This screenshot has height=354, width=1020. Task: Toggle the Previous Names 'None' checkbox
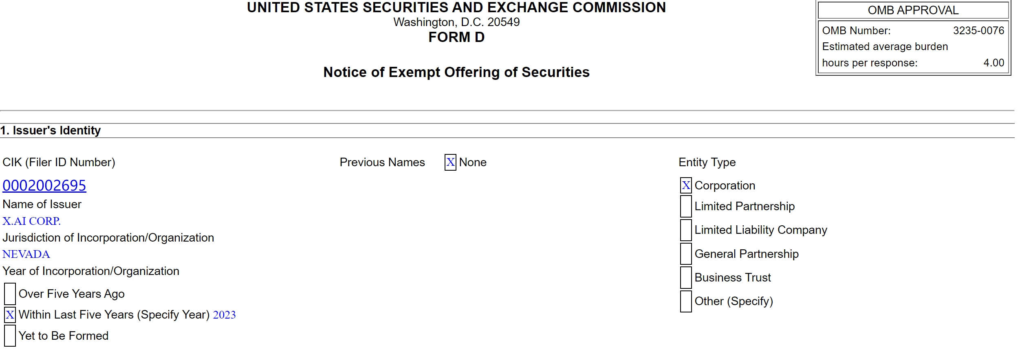pos(450,163)
